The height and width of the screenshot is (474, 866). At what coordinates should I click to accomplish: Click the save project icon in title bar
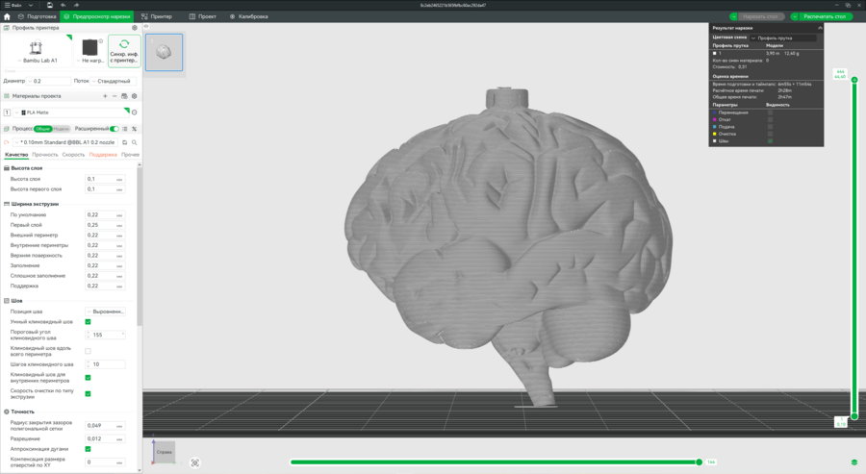coord(50,5)
